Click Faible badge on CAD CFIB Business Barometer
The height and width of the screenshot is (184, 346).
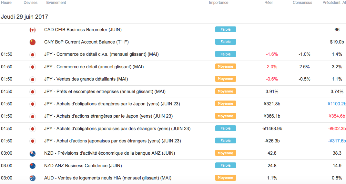tap(225, 29)
